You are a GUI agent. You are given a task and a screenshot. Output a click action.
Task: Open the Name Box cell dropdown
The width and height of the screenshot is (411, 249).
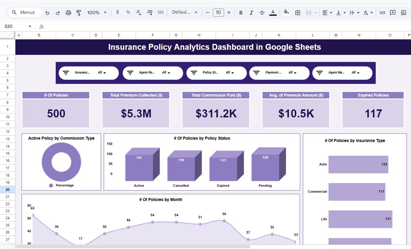tap(30, 26)
